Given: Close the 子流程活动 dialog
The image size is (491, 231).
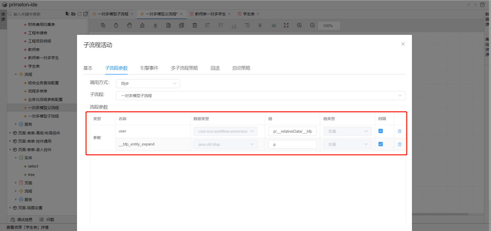Looking at the screenshot, I should [x=403, y=44].
